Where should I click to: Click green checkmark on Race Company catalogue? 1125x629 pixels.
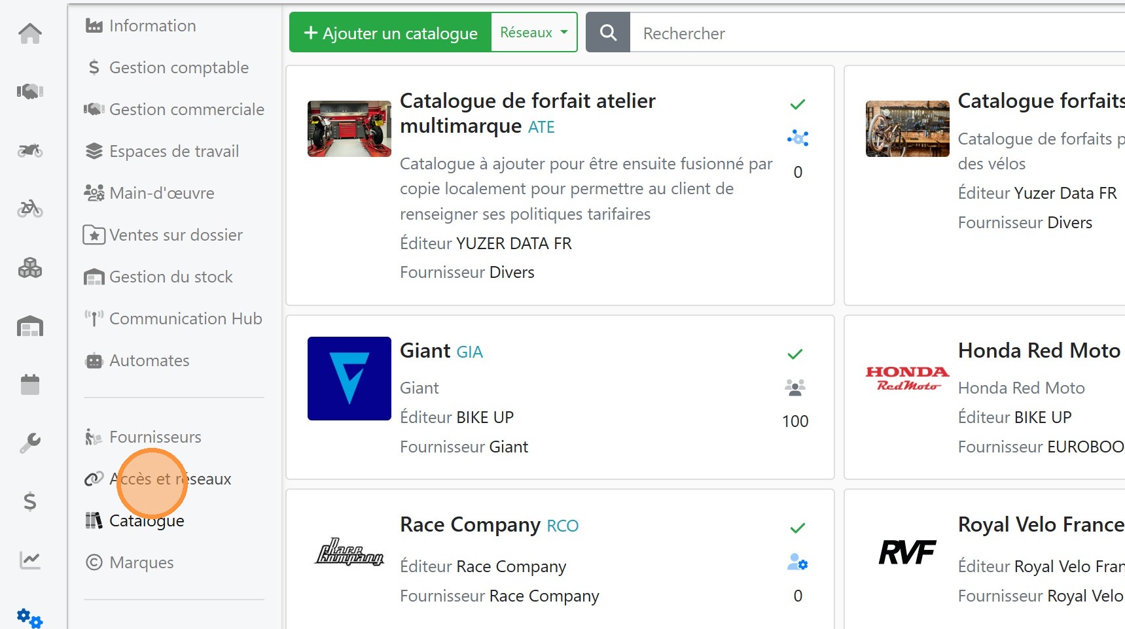click(x=798, y=528)
